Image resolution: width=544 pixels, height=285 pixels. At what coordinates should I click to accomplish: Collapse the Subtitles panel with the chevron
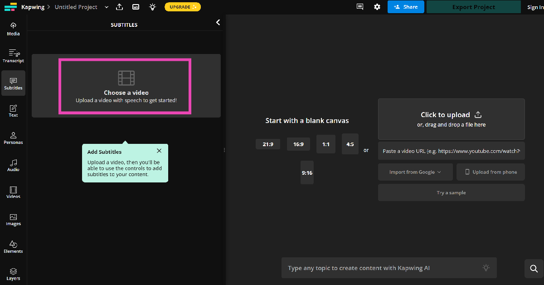(218, 22)
